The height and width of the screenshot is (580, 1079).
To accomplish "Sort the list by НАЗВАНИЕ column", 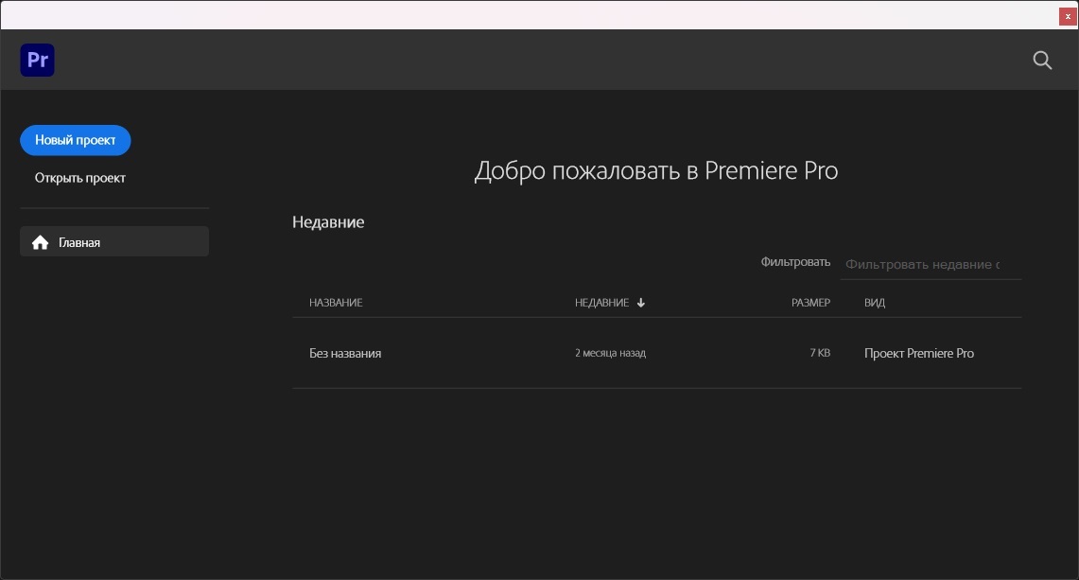I will (x=336, y=303).
